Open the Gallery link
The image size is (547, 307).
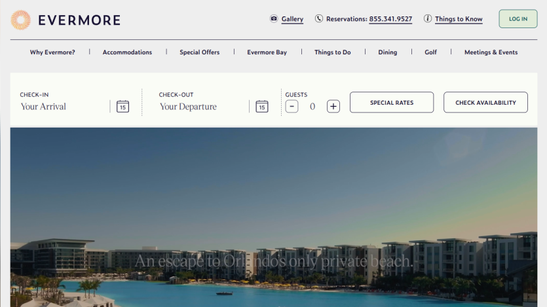click(292, 19)
